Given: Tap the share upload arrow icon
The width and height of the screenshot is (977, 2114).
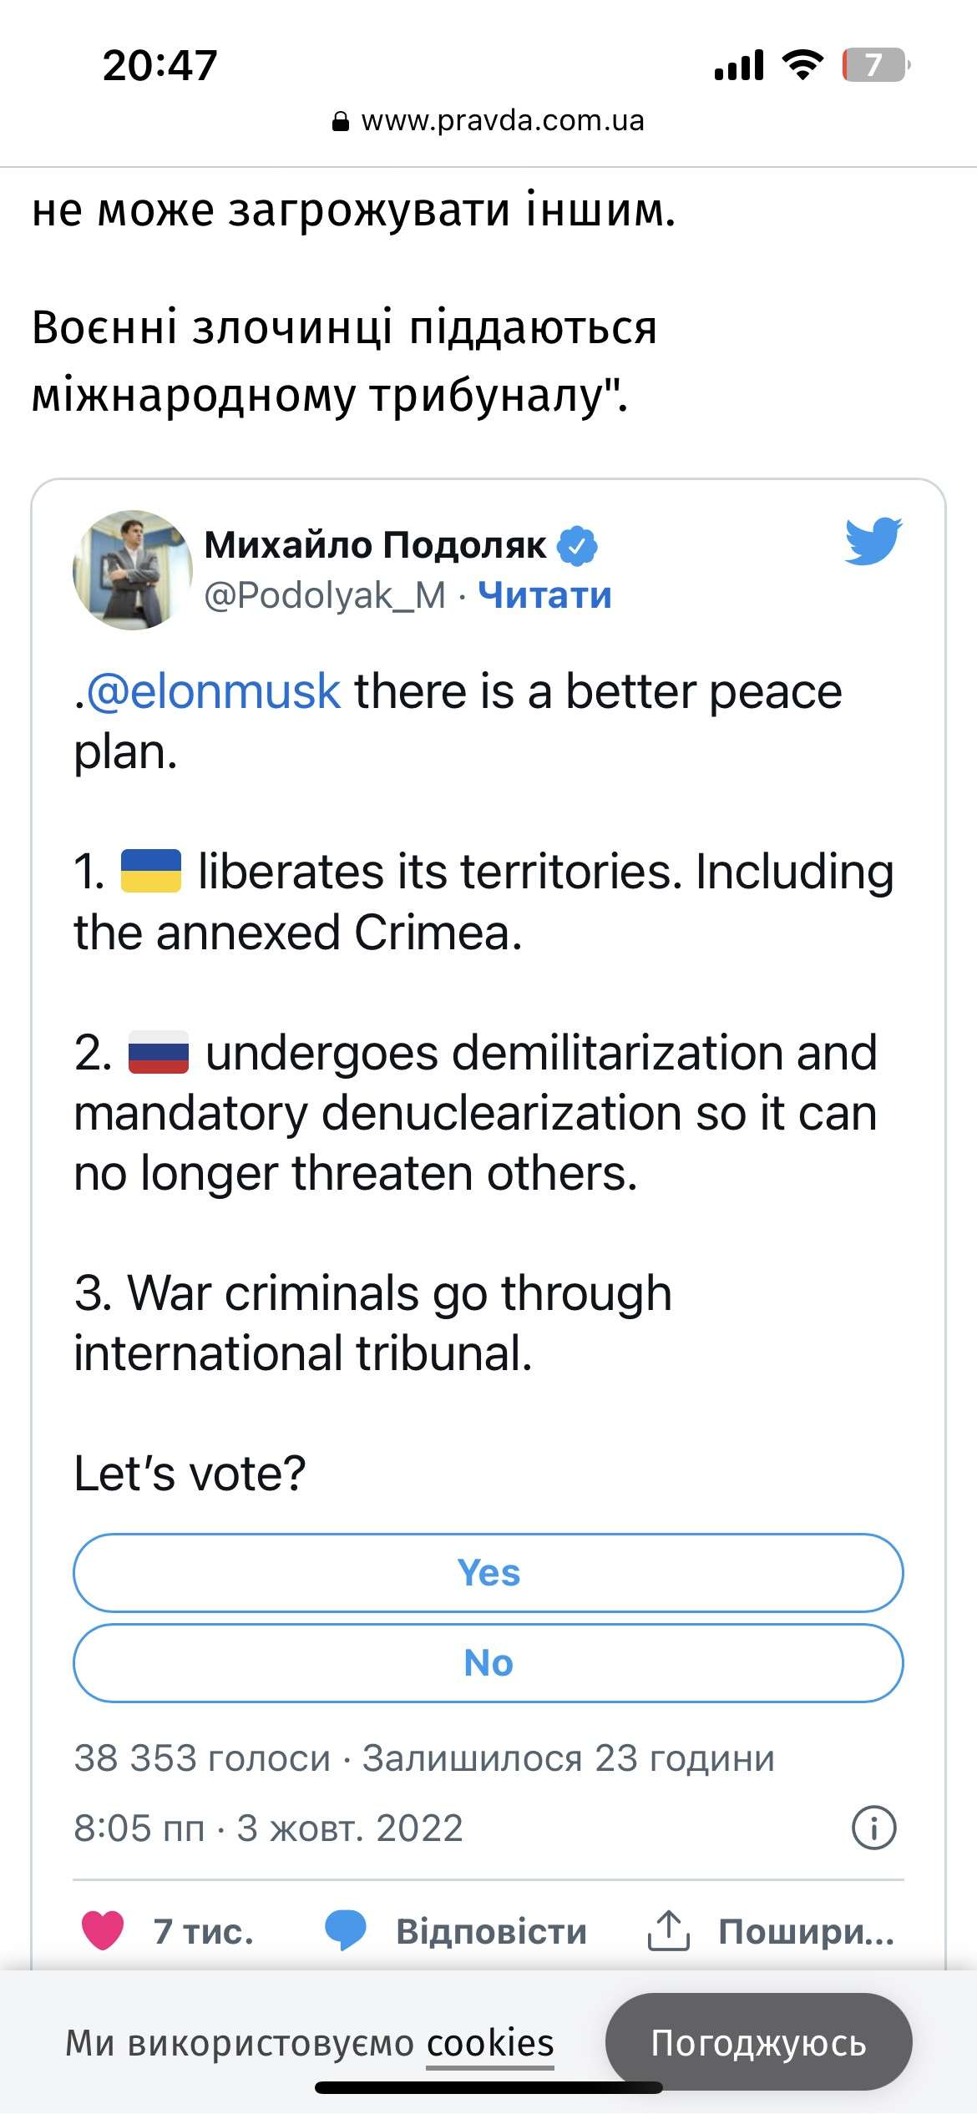Looking at the screenshot, I should pos(668,1931).
